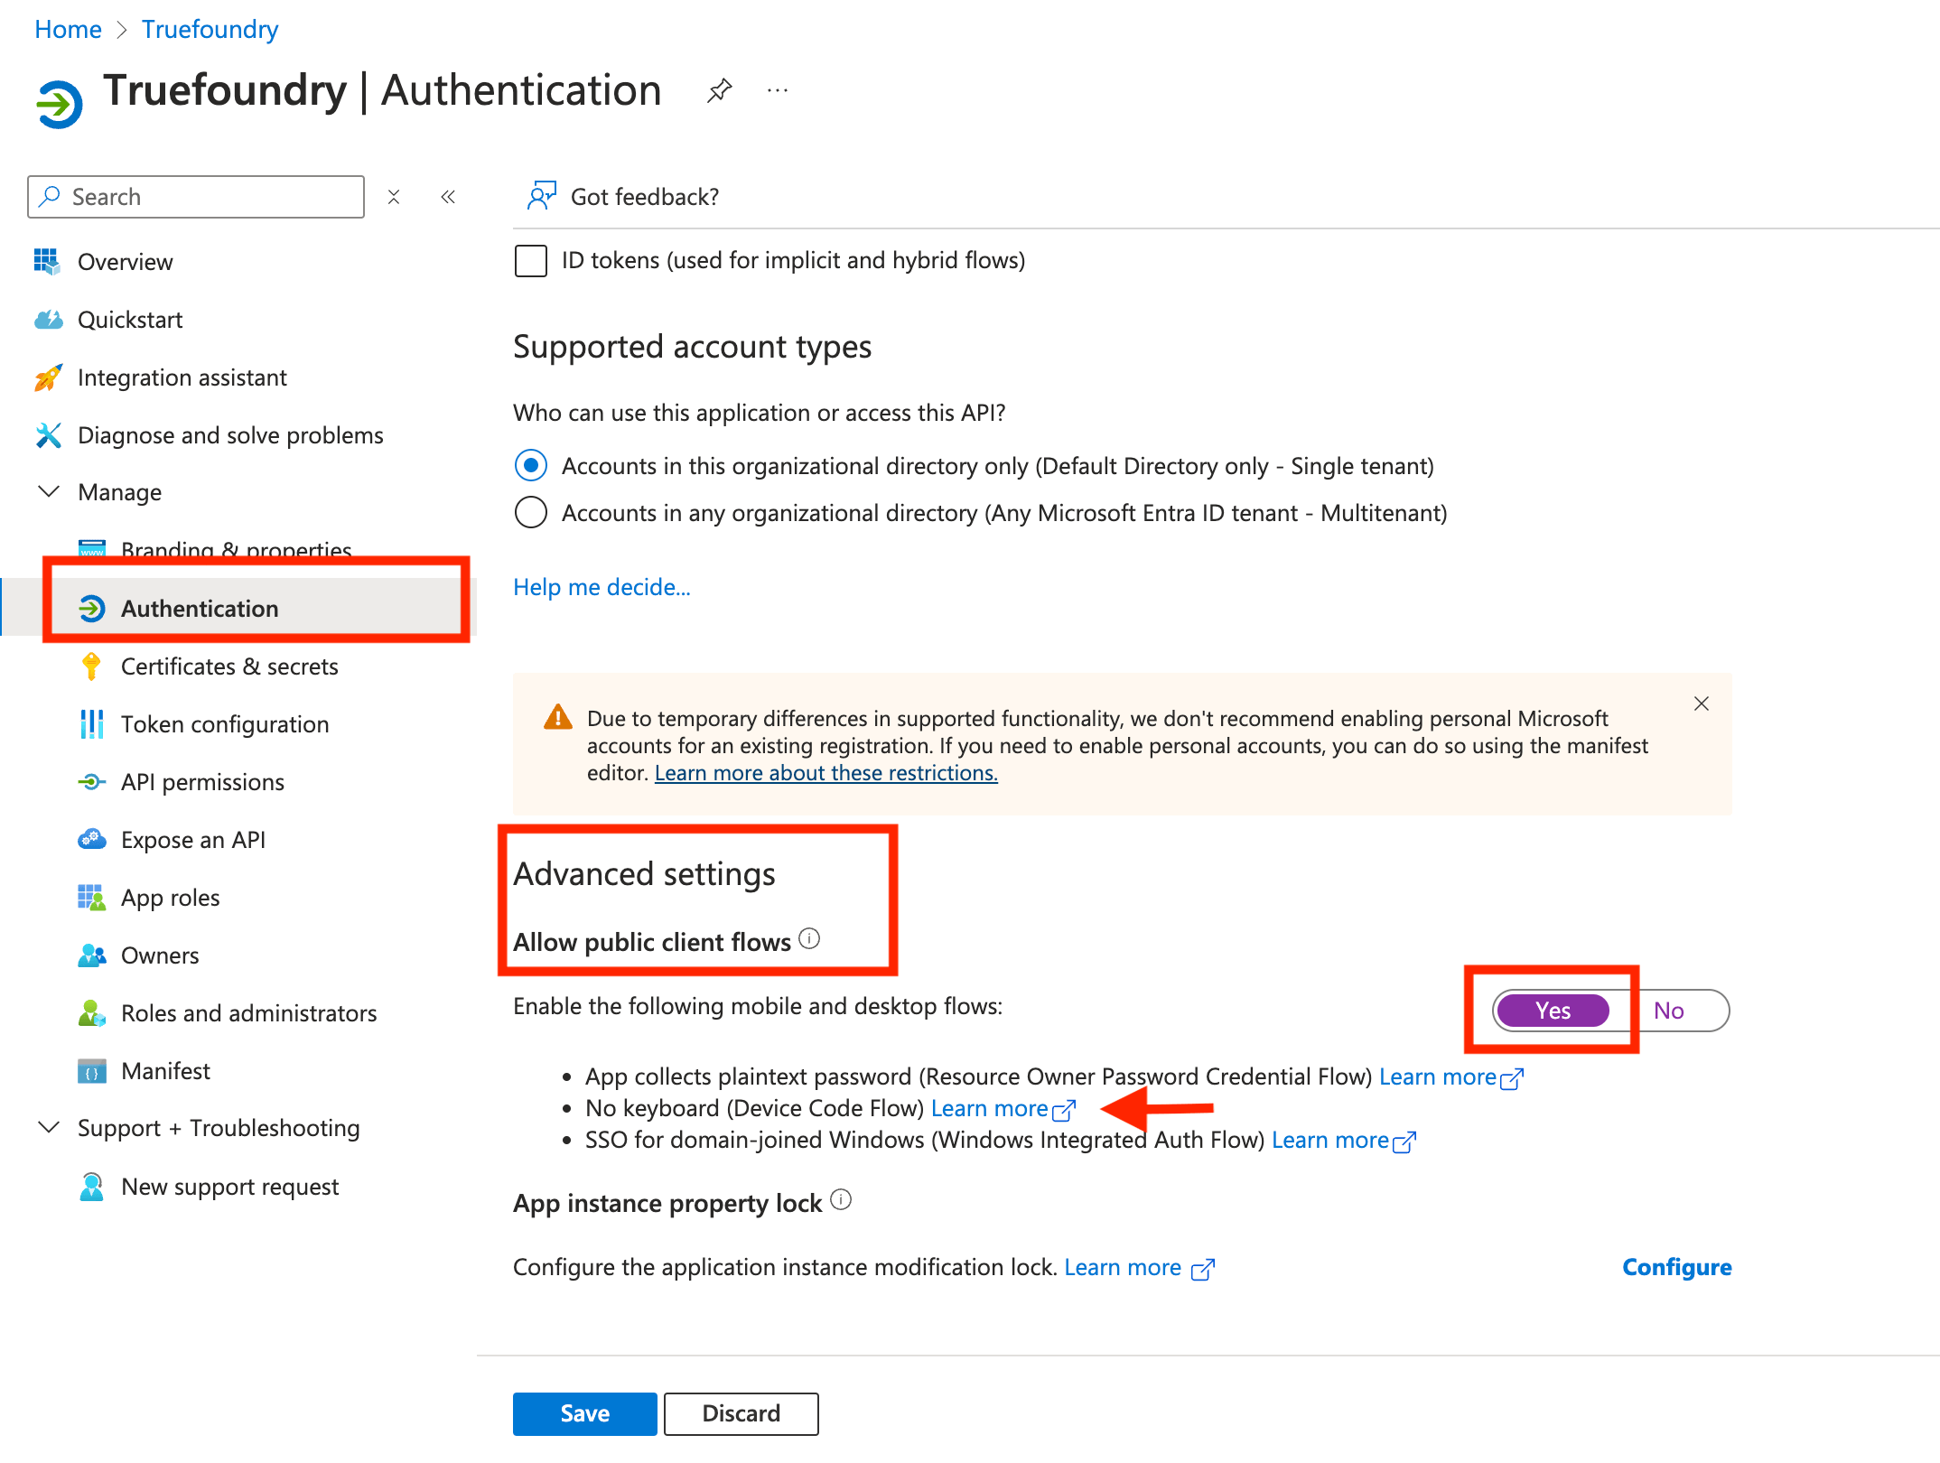Click info icon next to Allow public client flows
The image size is (1940, 1463).
809,939
